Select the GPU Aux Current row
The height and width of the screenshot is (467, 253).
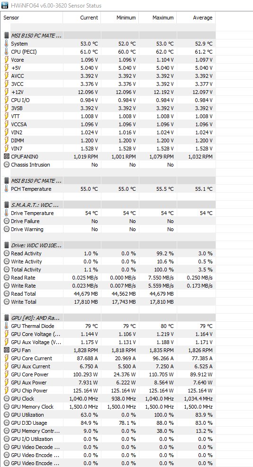[x=108, y=366]
